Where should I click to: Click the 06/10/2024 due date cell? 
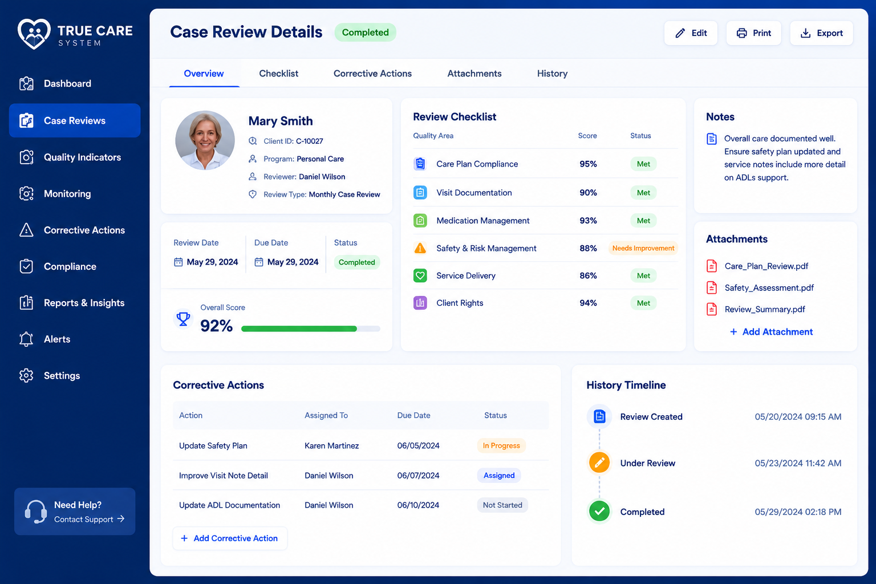point(418,505)
